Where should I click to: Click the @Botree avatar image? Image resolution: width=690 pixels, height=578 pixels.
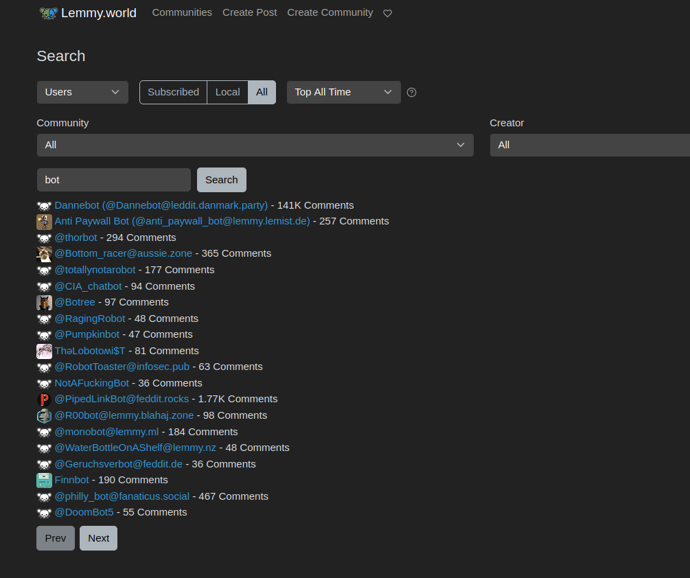tap(44, 303)
